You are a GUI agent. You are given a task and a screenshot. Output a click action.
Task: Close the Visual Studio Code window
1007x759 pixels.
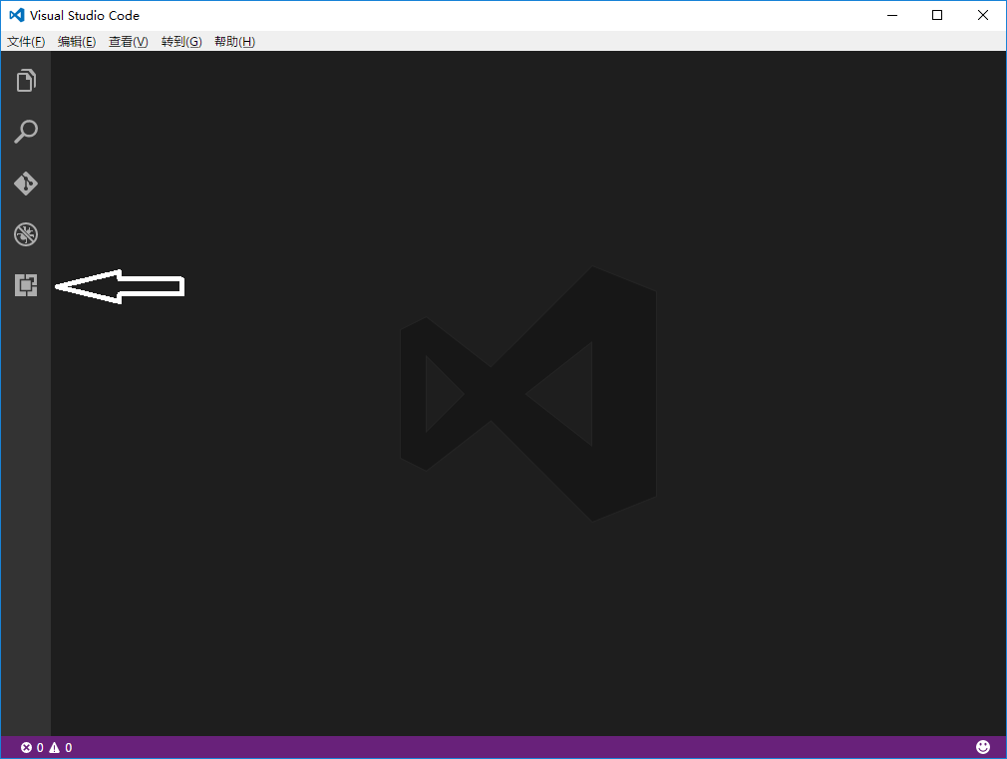983,15
